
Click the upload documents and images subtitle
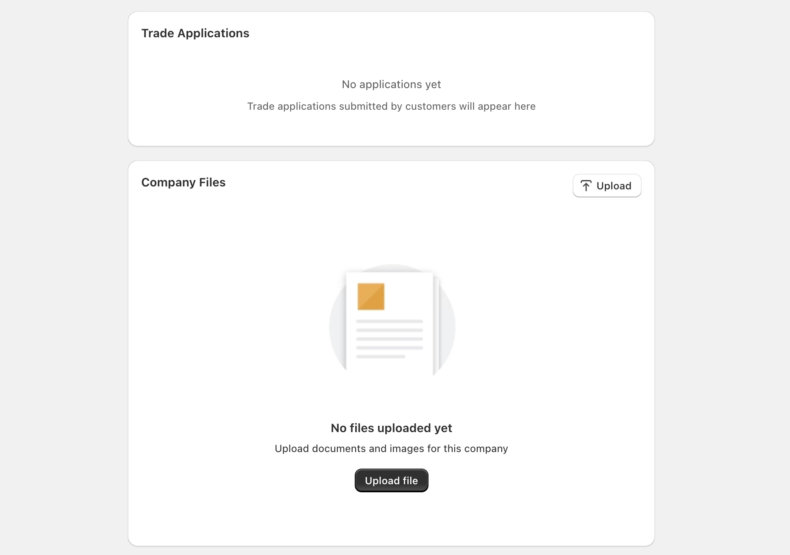[391, 448]
